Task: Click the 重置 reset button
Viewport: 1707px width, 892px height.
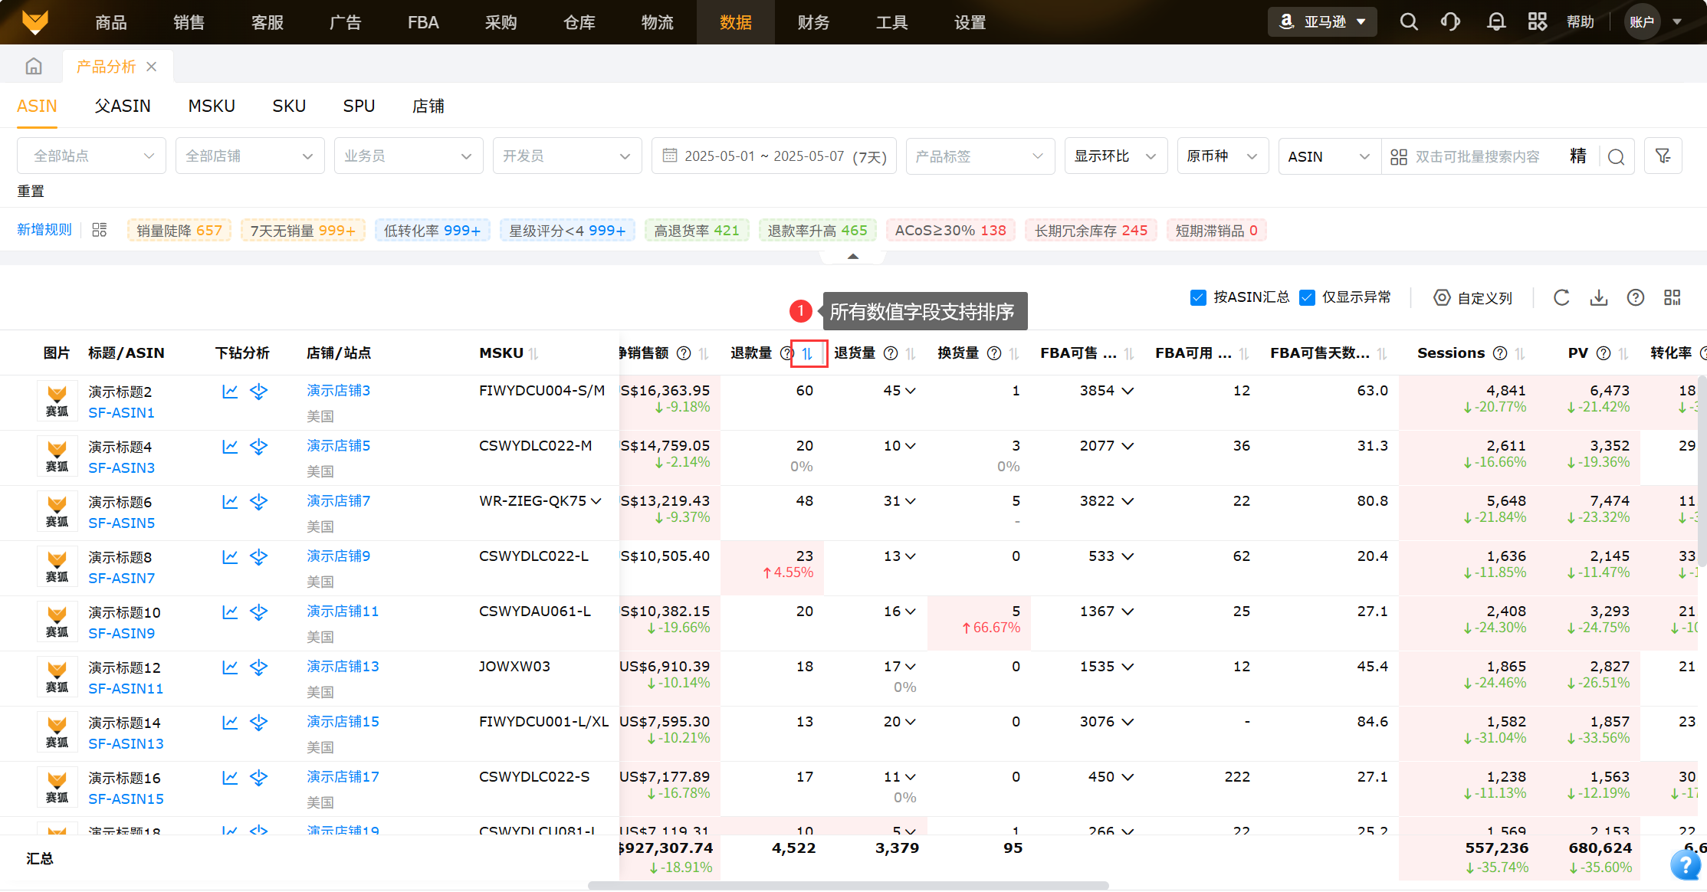Action: point(31,191)
